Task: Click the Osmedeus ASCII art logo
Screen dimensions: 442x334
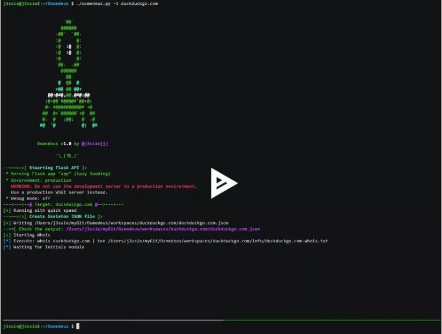Action: click(x=69, y=74)
